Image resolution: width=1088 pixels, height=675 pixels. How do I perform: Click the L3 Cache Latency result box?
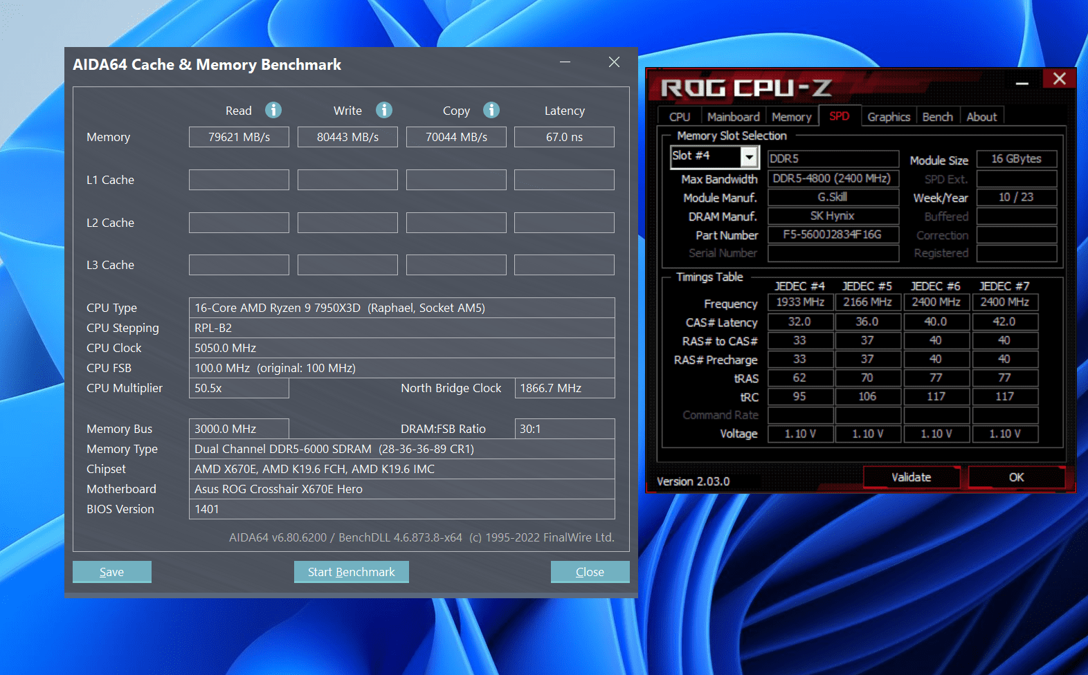[x=564, y=265]
